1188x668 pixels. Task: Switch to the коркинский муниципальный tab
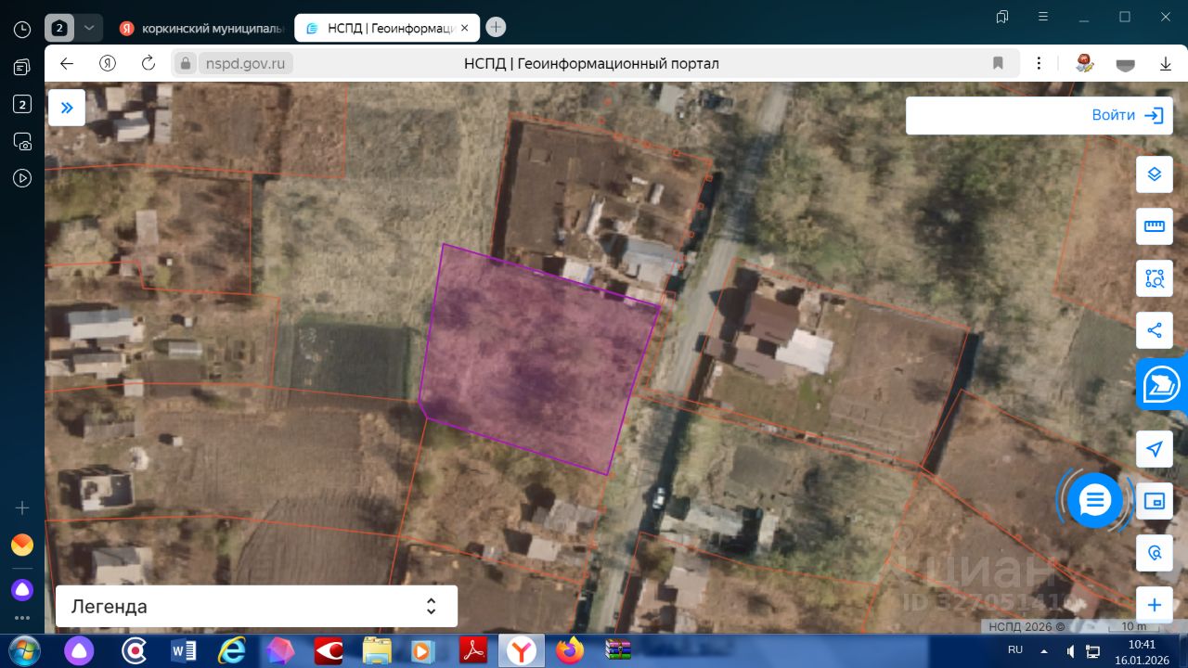(202, 28)
